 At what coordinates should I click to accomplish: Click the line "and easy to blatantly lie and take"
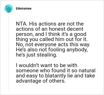click(x=55, y=76)
